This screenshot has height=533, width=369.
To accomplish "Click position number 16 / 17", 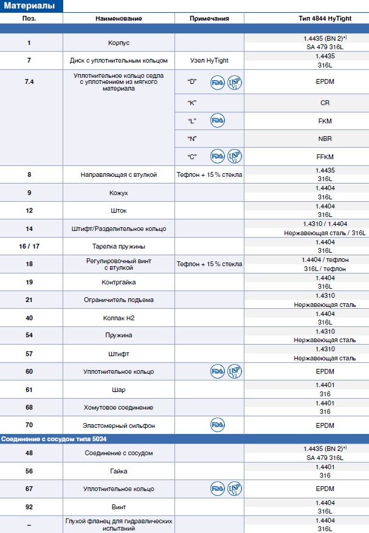I will (x=29, y=246).
